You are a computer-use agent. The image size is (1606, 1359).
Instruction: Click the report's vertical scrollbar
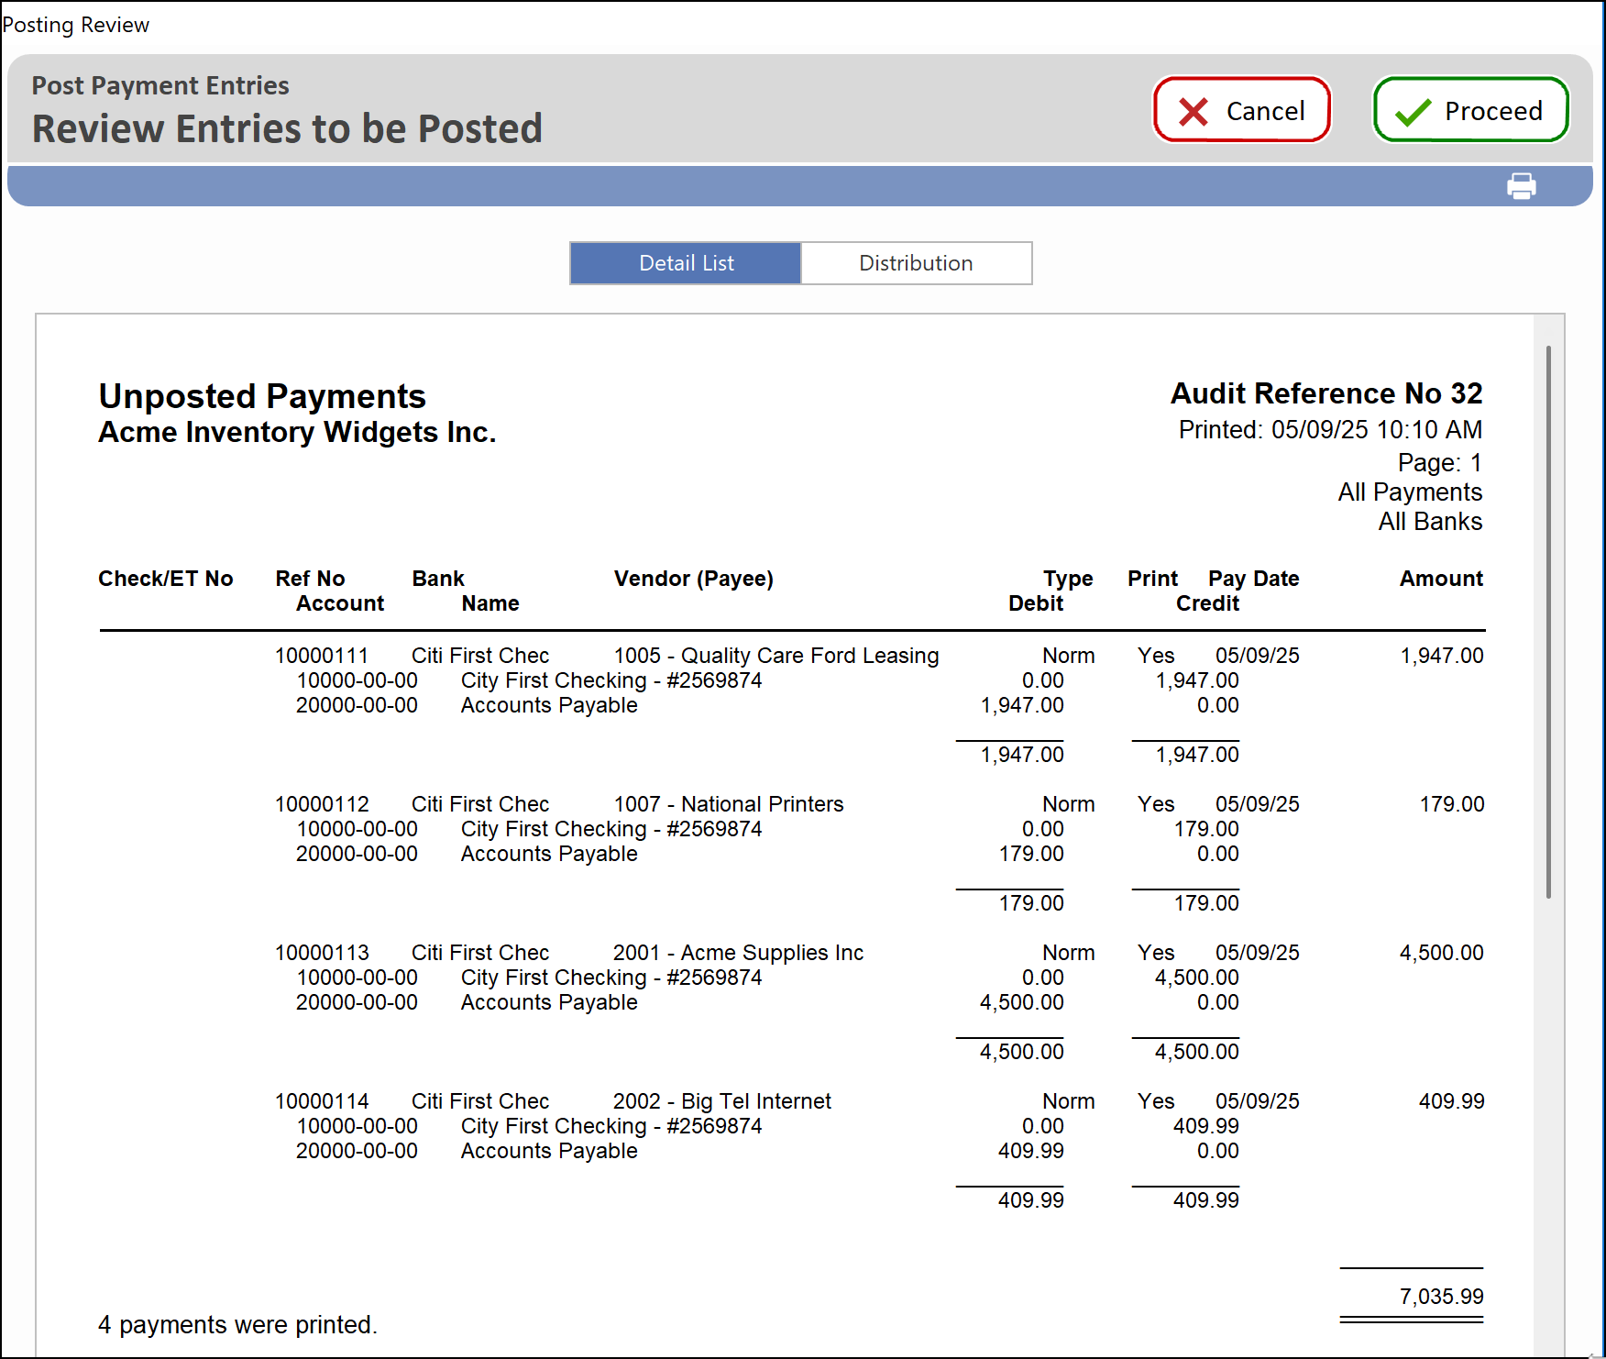click(x=1548, y=622)
